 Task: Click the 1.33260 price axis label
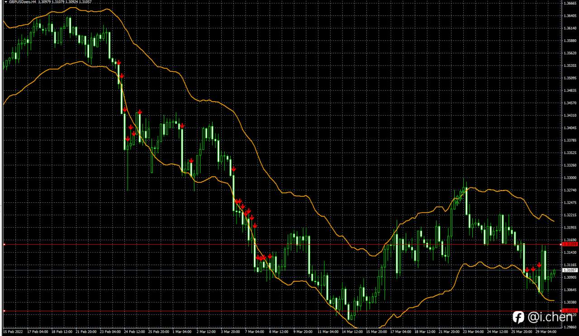(x=570, y=165)
